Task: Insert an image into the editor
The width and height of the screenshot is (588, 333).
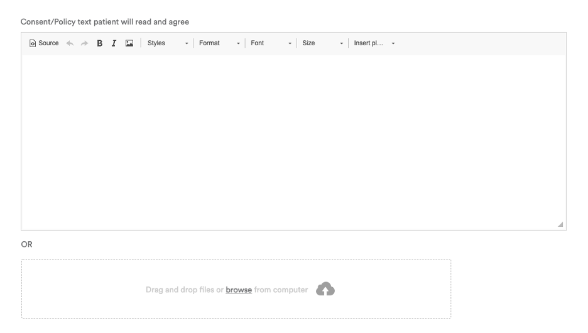Action: click(x=129, y=43)
